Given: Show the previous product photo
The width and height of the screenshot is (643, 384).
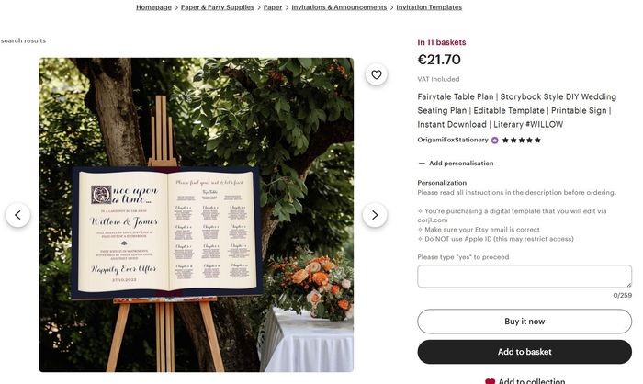Looking at the screenshot, I should point(18,215).
